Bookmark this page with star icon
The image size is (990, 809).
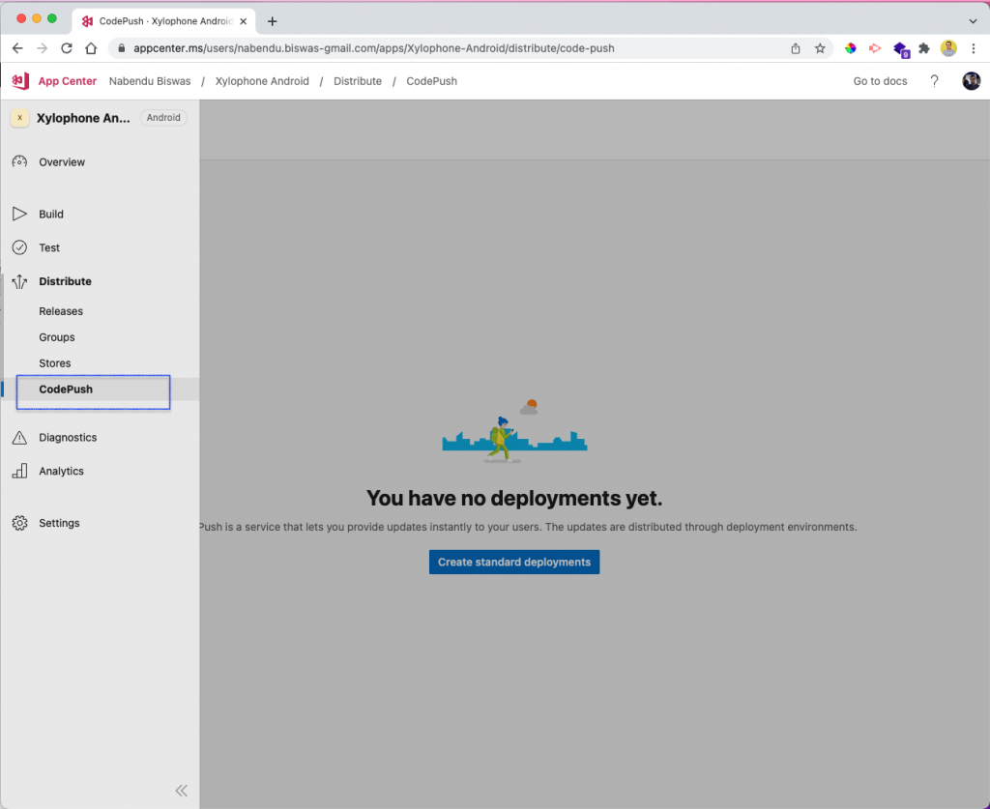click(820, 48)
